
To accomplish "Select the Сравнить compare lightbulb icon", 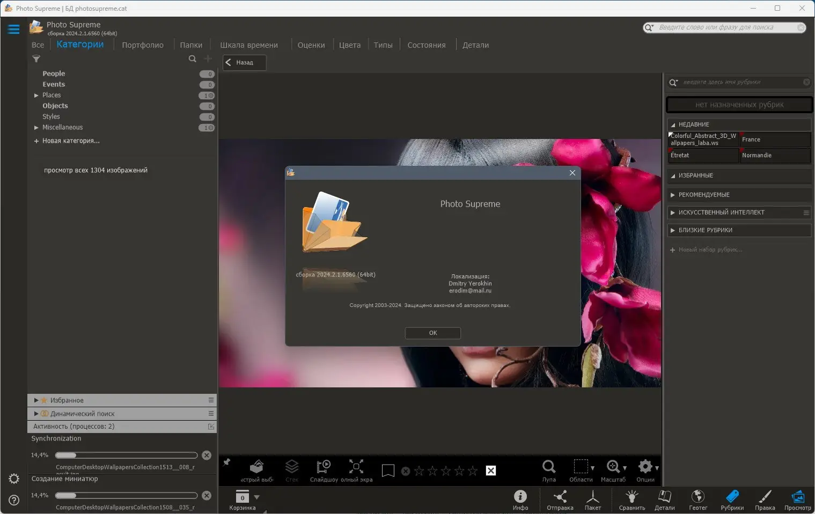I will point(632,500).
